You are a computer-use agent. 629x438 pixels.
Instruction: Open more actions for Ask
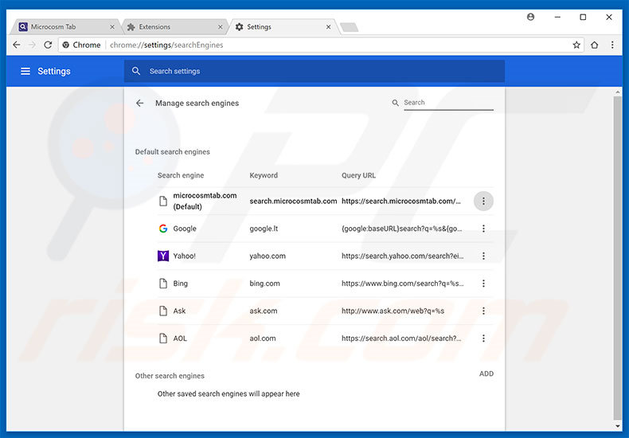483,311
